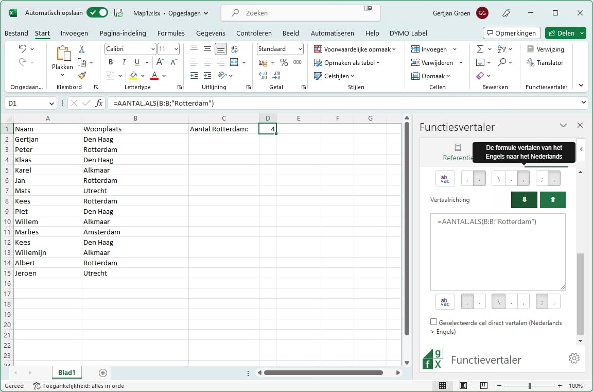Toggle Automatisch opslaan switch
The width and height of the screenshot is (593, 392).
(x=97, y=13)
